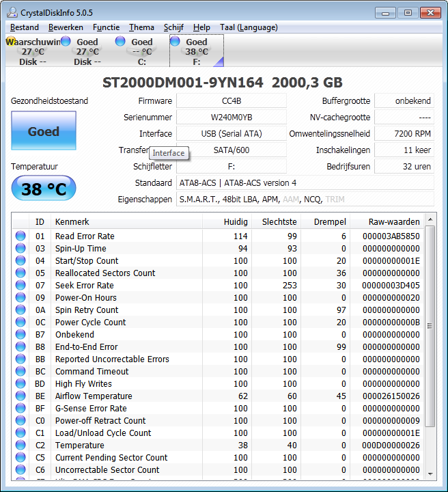Select raw value 000D00000026
The width and height of the screenshot is (448, 492).
pos(391,445)
